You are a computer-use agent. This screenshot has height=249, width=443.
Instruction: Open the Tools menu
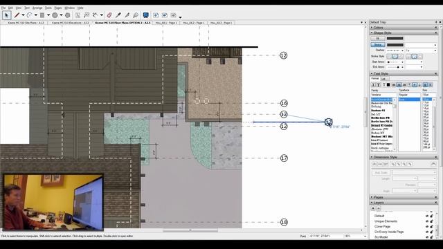48,8
